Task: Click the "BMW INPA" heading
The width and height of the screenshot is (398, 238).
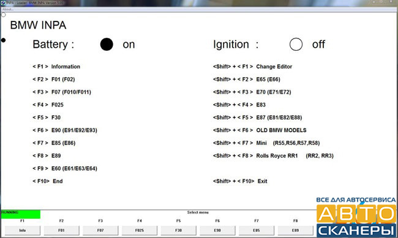Action: click(39, 25)
